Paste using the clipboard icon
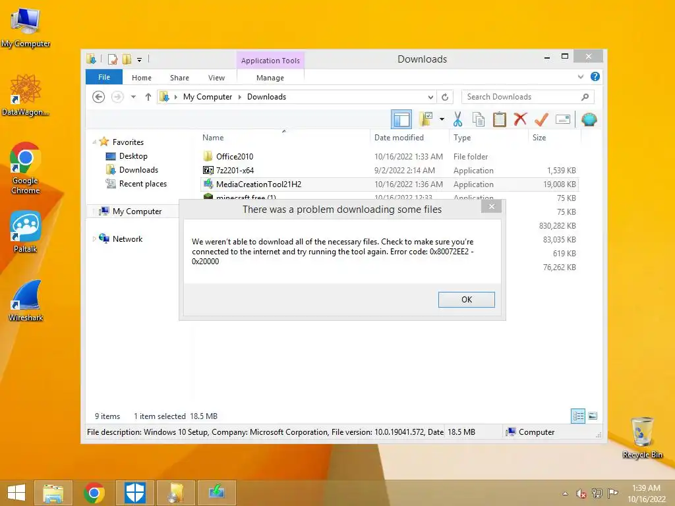Image resolution: width=675 pixels, height=506 pixels. (500, 119)
